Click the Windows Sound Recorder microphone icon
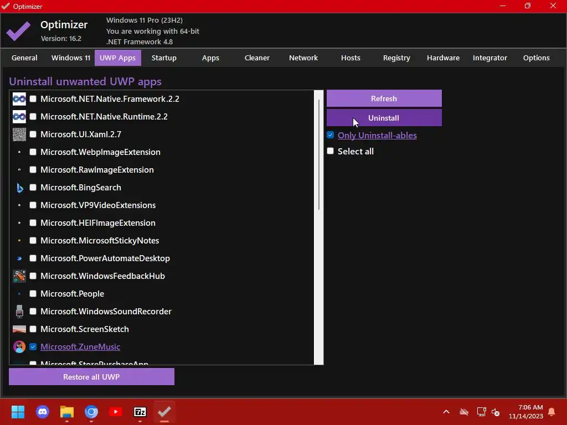Image resolution: width=567 pixels, height=425 pixels. (19, 312)
